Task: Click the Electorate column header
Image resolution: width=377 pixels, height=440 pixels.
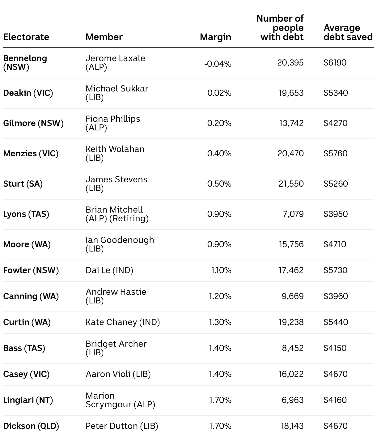Action: point(26,37)
